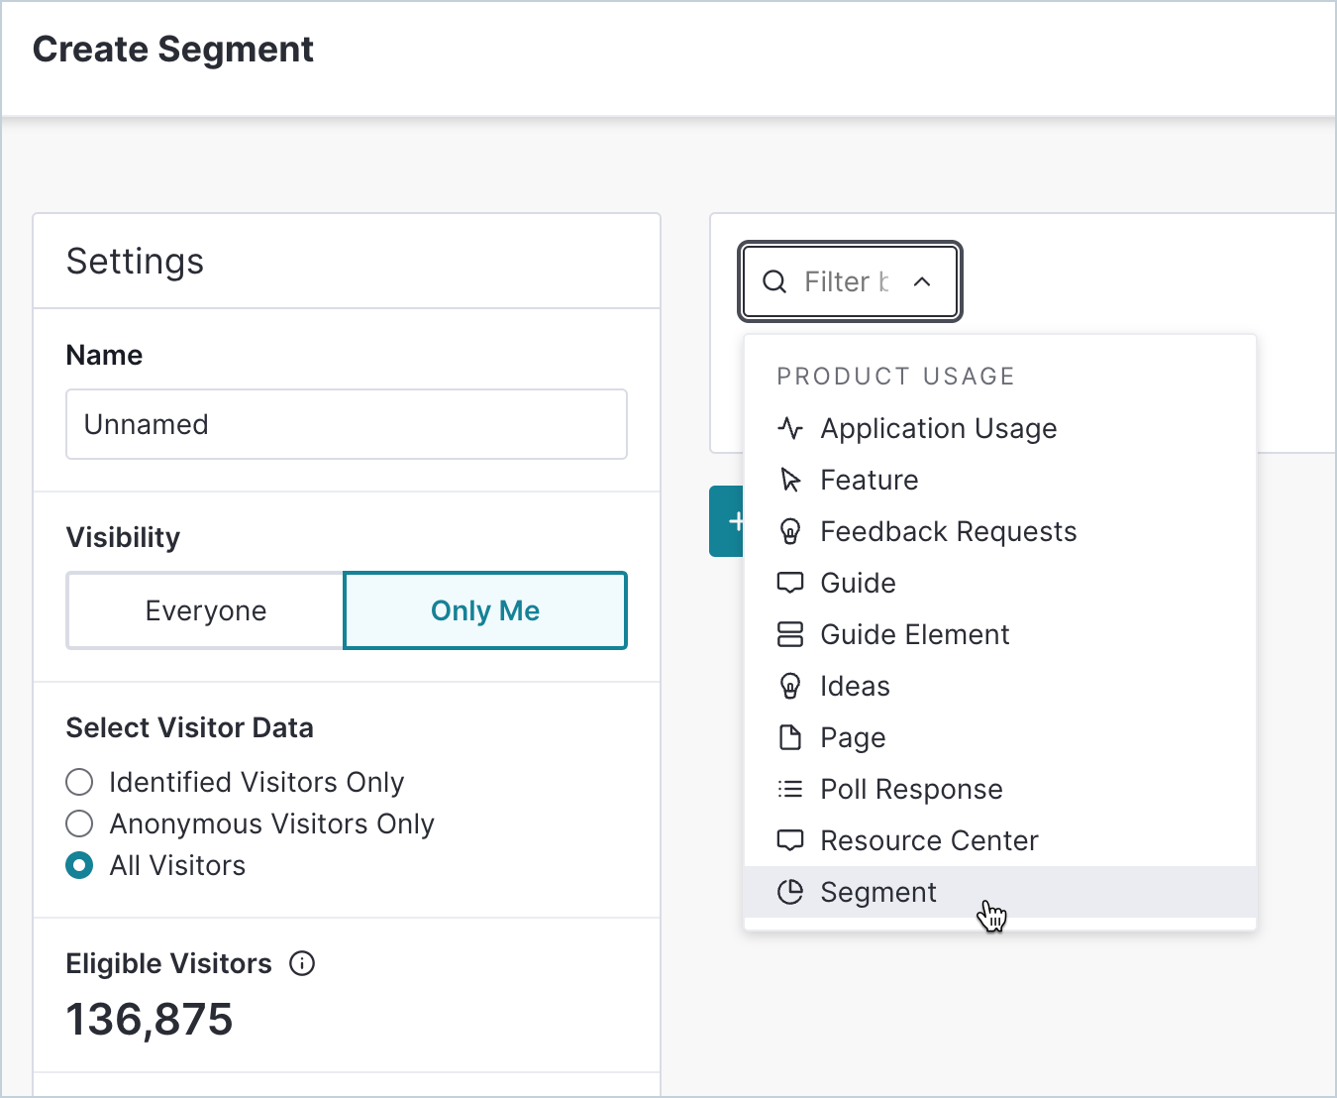This screenshot has height=1098, width=1337.
Task: Click the segment Name input field
Action: [347, 424]
